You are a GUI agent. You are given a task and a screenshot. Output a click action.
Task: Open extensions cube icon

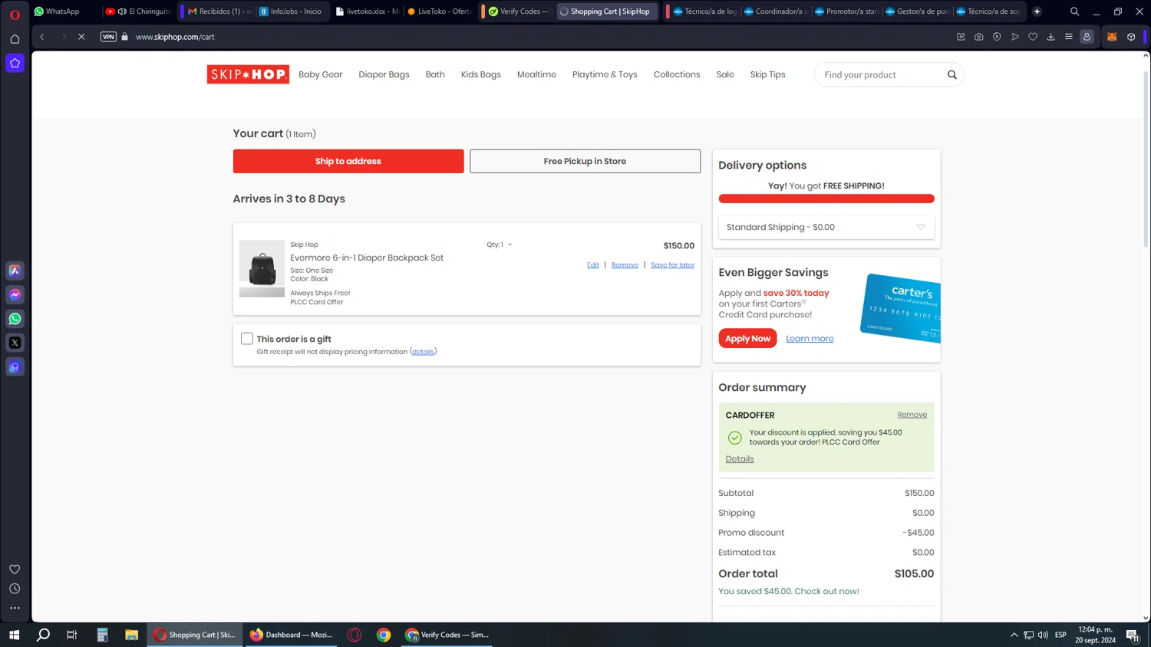point(1131,37)
